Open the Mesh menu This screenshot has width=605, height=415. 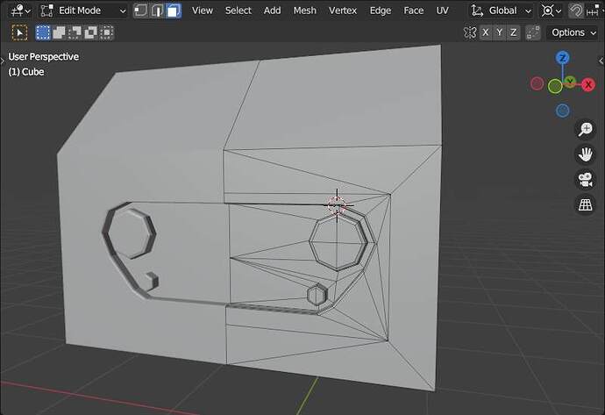pos(305,11)
